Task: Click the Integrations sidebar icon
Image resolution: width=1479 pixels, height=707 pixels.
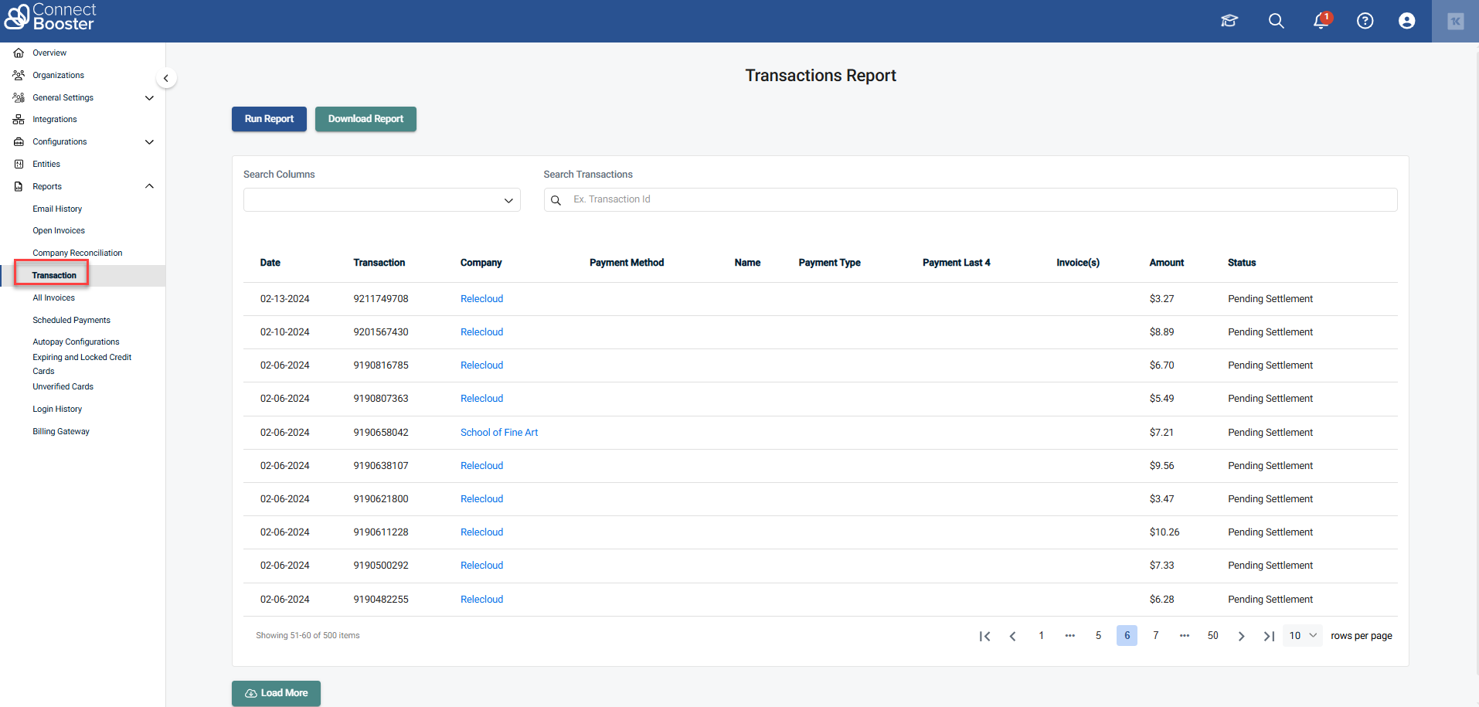Action: tap(19, 119)
